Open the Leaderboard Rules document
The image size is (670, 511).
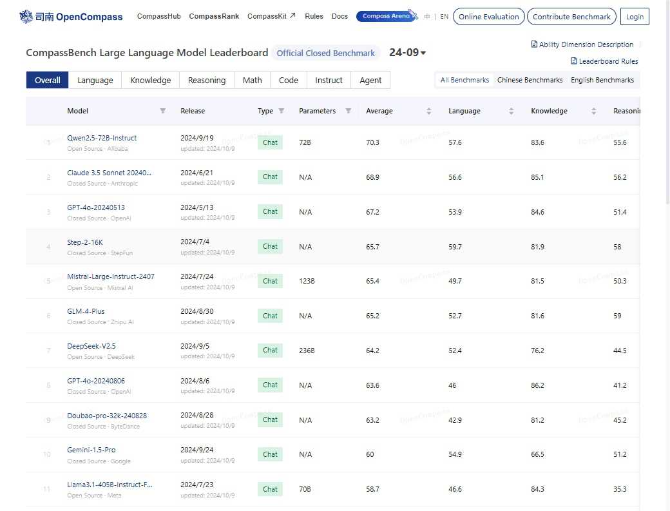[x=604, y=61]
